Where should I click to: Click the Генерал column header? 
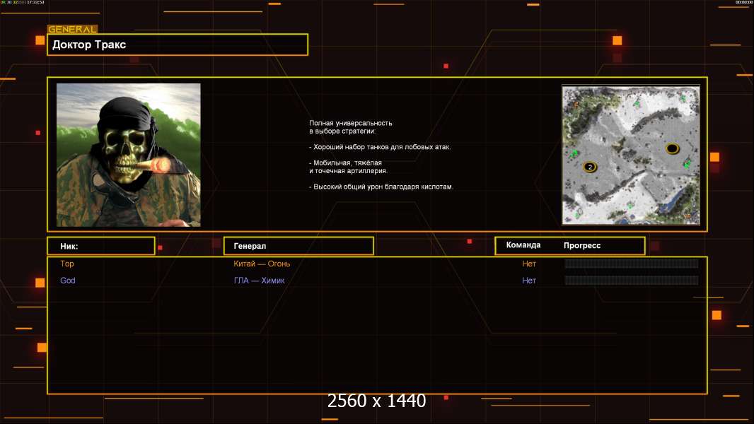298,246
